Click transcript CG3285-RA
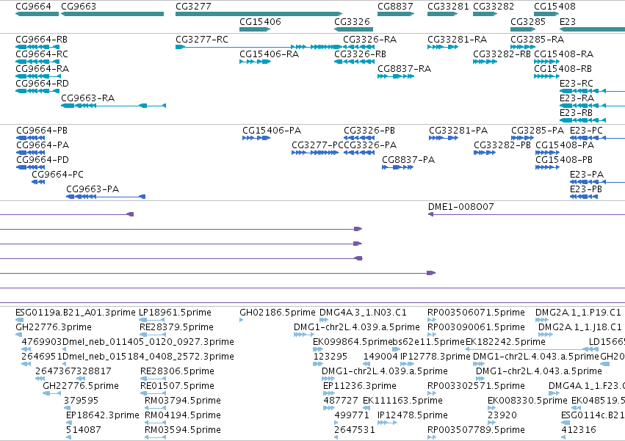 point(538,40)
